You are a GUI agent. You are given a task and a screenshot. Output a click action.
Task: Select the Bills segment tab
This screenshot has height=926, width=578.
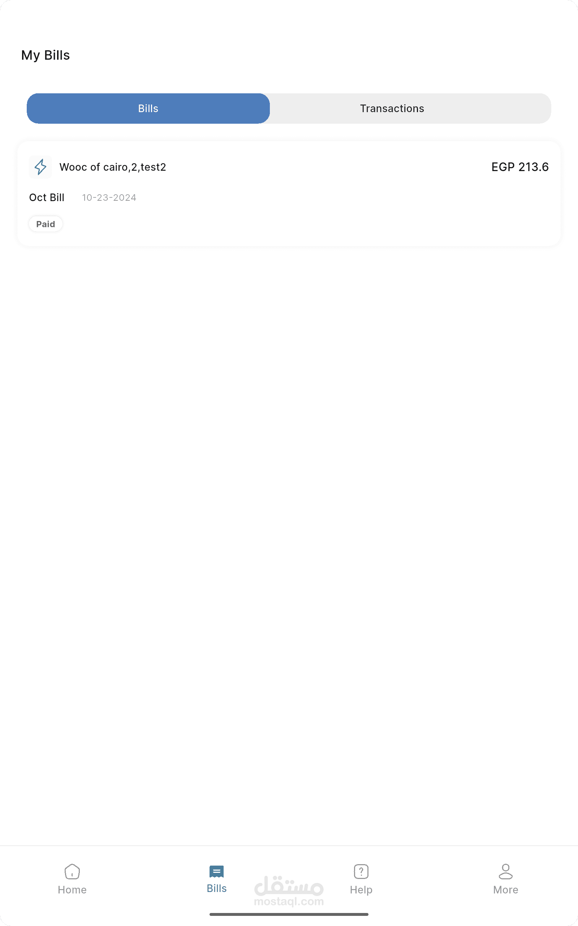[148, 108]
